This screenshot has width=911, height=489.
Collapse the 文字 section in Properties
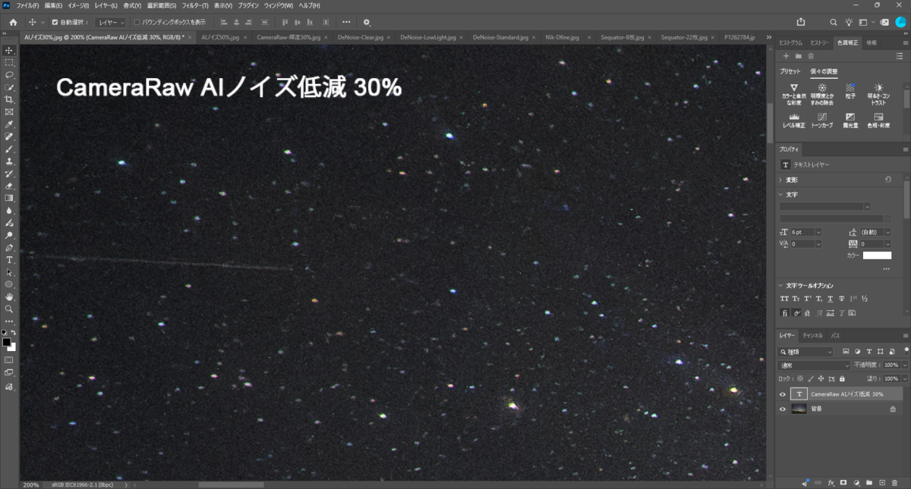coord(781,195)
